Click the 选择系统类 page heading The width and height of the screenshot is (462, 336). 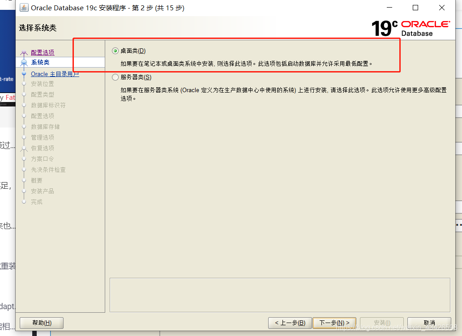[38, 28]
